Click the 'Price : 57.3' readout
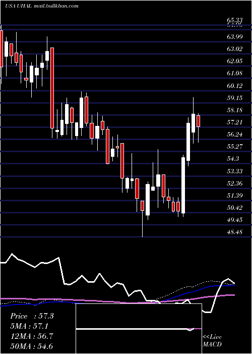The width and height of the screenshot is (252, 354). tap(32, 316)
